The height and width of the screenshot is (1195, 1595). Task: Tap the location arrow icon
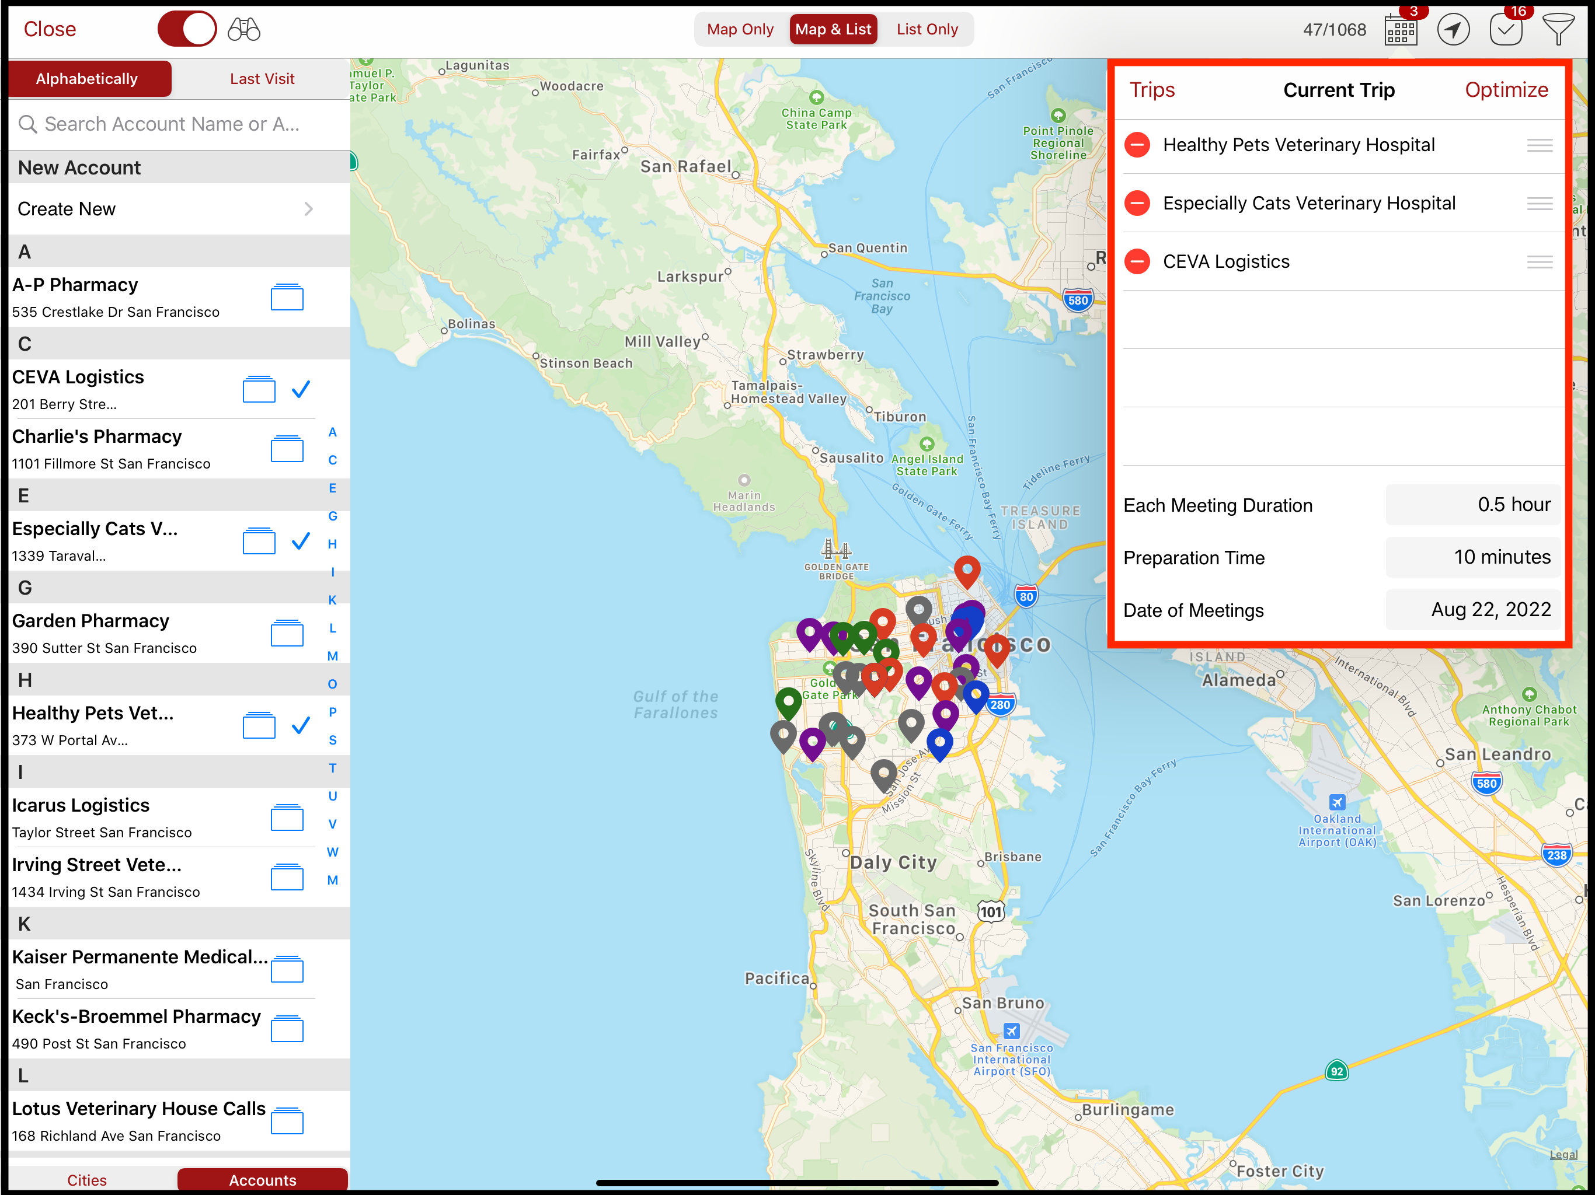pyautogui.click(x=1453, y=30)
